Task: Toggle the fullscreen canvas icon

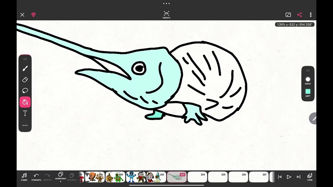Action: [288, 15]
